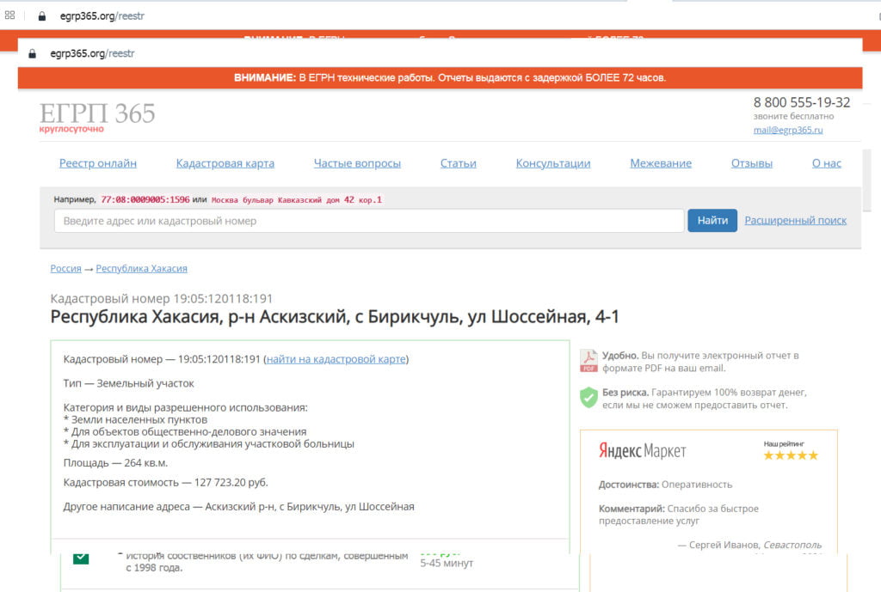Go to Частые вопросы page
Image resolution: width=881 pixels, height=592 pixels.
[x=357, y=163]
